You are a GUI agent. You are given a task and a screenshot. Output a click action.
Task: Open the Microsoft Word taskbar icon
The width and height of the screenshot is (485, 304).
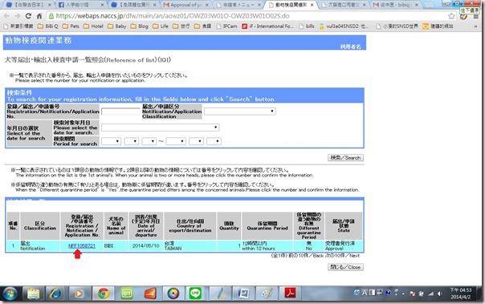click(x=243, y=294)
